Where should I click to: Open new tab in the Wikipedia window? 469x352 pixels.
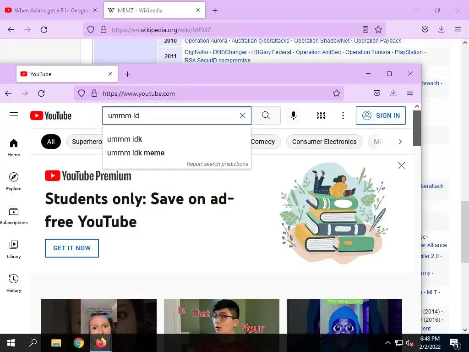tap(215, 11)
